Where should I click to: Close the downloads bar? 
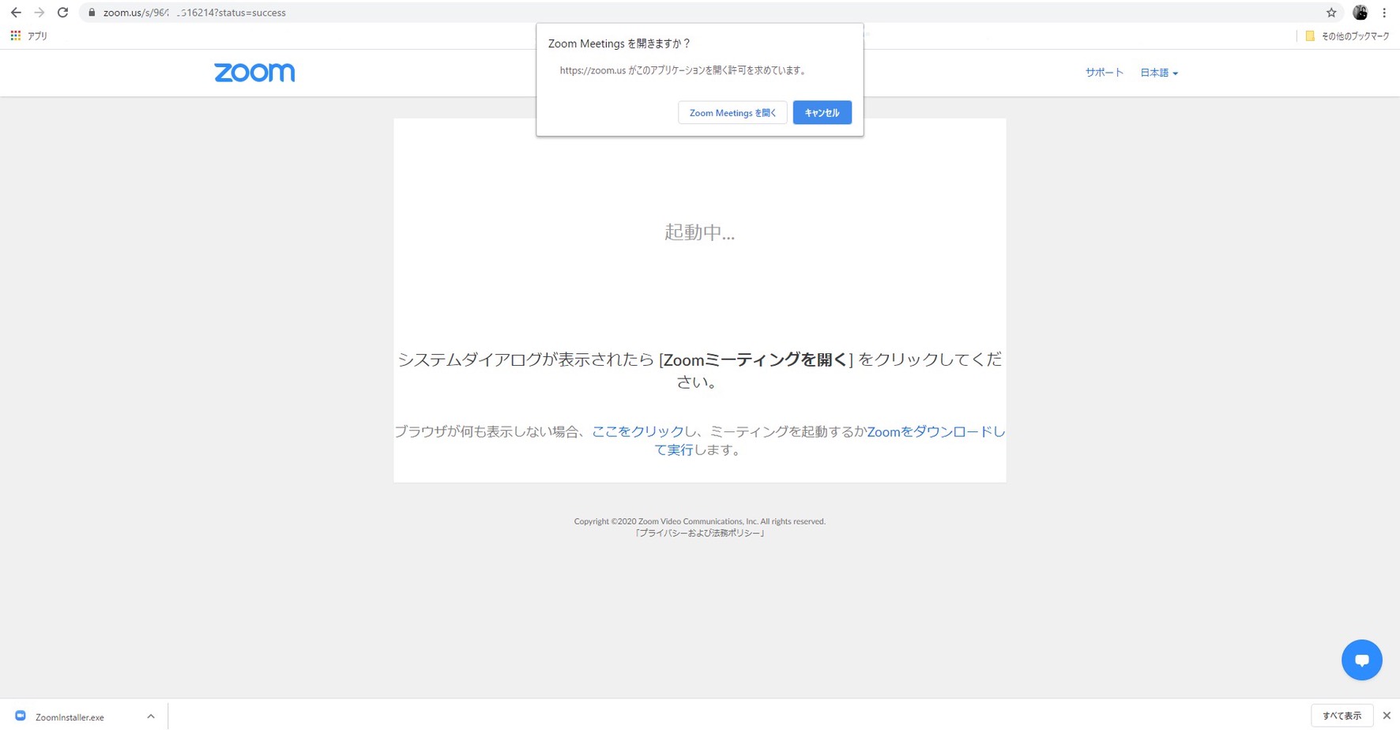1387,716
